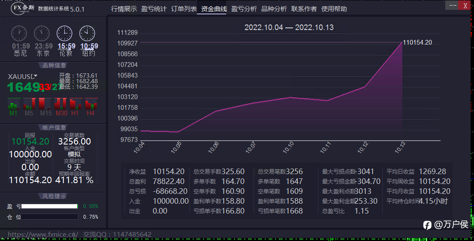Click the 10.10 x-axis date label
474x241 pixels.
pos(288,148)
